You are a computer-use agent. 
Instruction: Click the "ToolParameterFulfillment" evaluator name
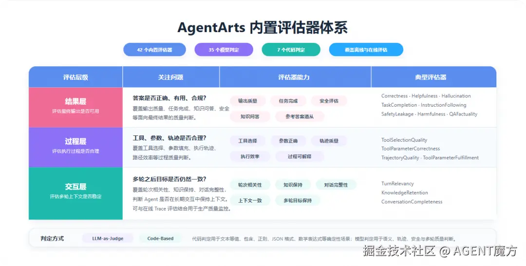point(451,158)
